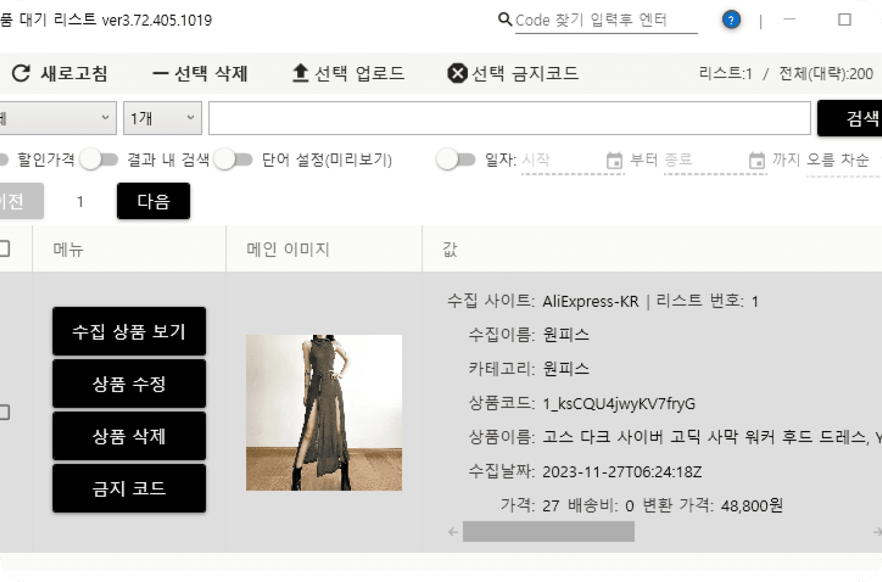
Task: Click the dress product thumbnail image
Action: [324, 412]
